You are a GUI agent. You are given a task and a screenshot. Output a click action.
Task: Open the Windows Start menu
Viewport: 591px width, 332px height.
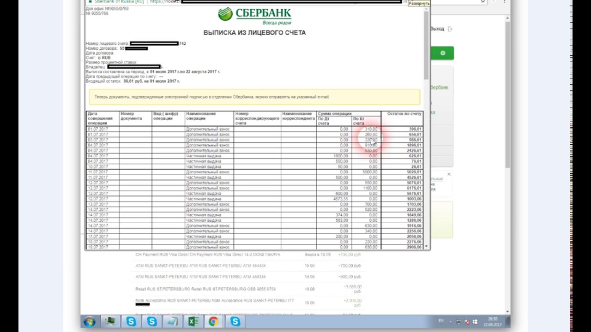(x=90, y=321)
